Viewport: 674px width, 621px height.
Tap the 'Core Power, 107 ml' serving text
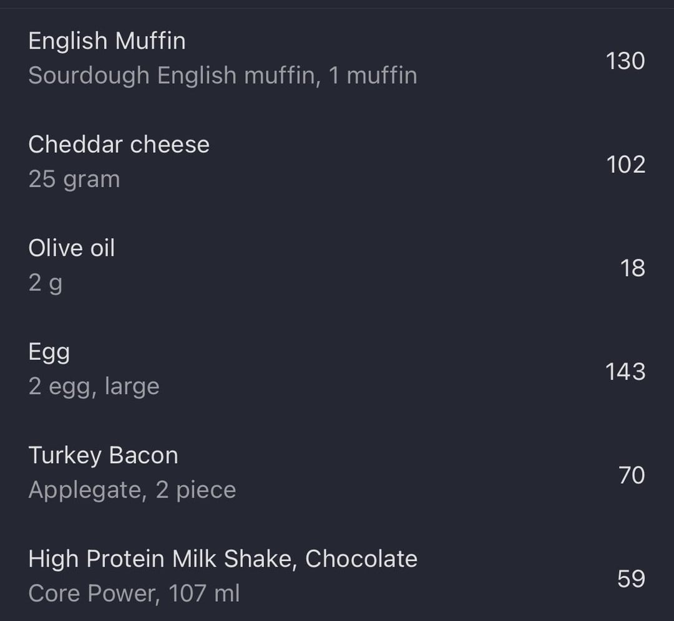134,594
